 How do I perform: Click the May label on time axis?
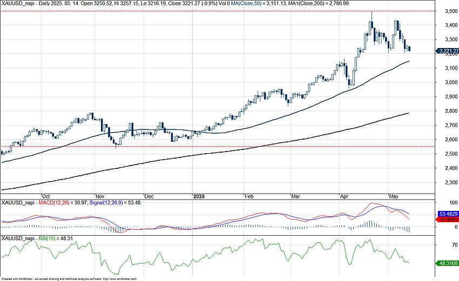click(394, 196)
